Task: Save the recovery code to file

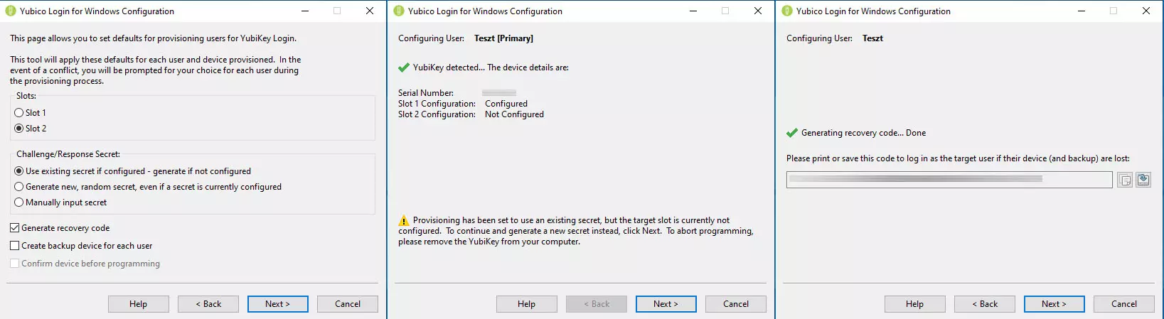Action: [1143, 180]
